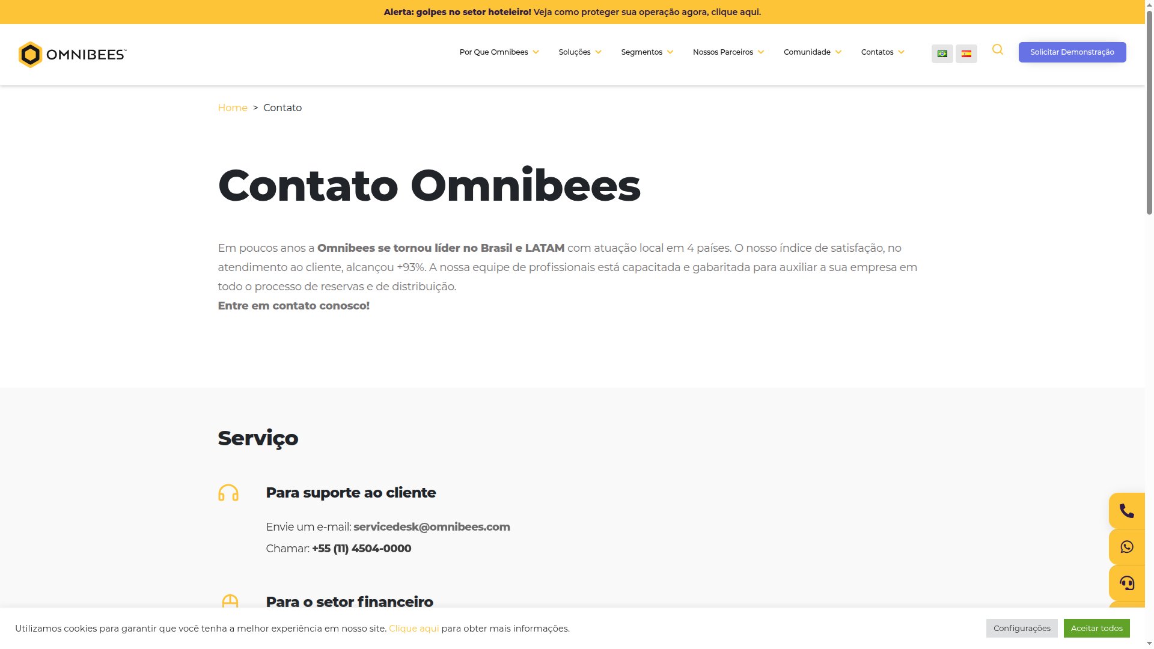This screenshot has width=1154, height=649.
Task: Switch language using the Spanish flag
Action: pos(966,53)
